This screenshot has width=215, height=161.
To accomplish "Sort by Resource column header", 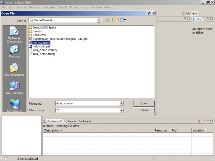I will 162,130.
